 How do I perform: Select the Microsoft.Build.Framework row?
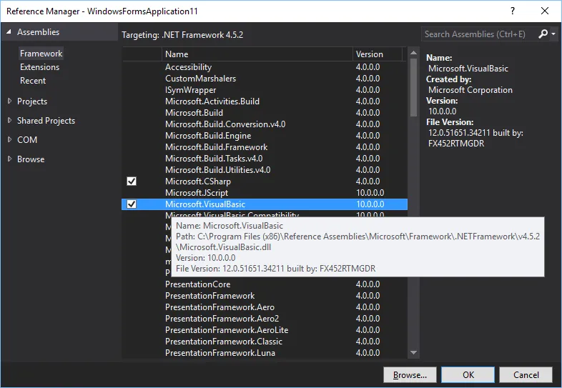[x=265, y=147]
